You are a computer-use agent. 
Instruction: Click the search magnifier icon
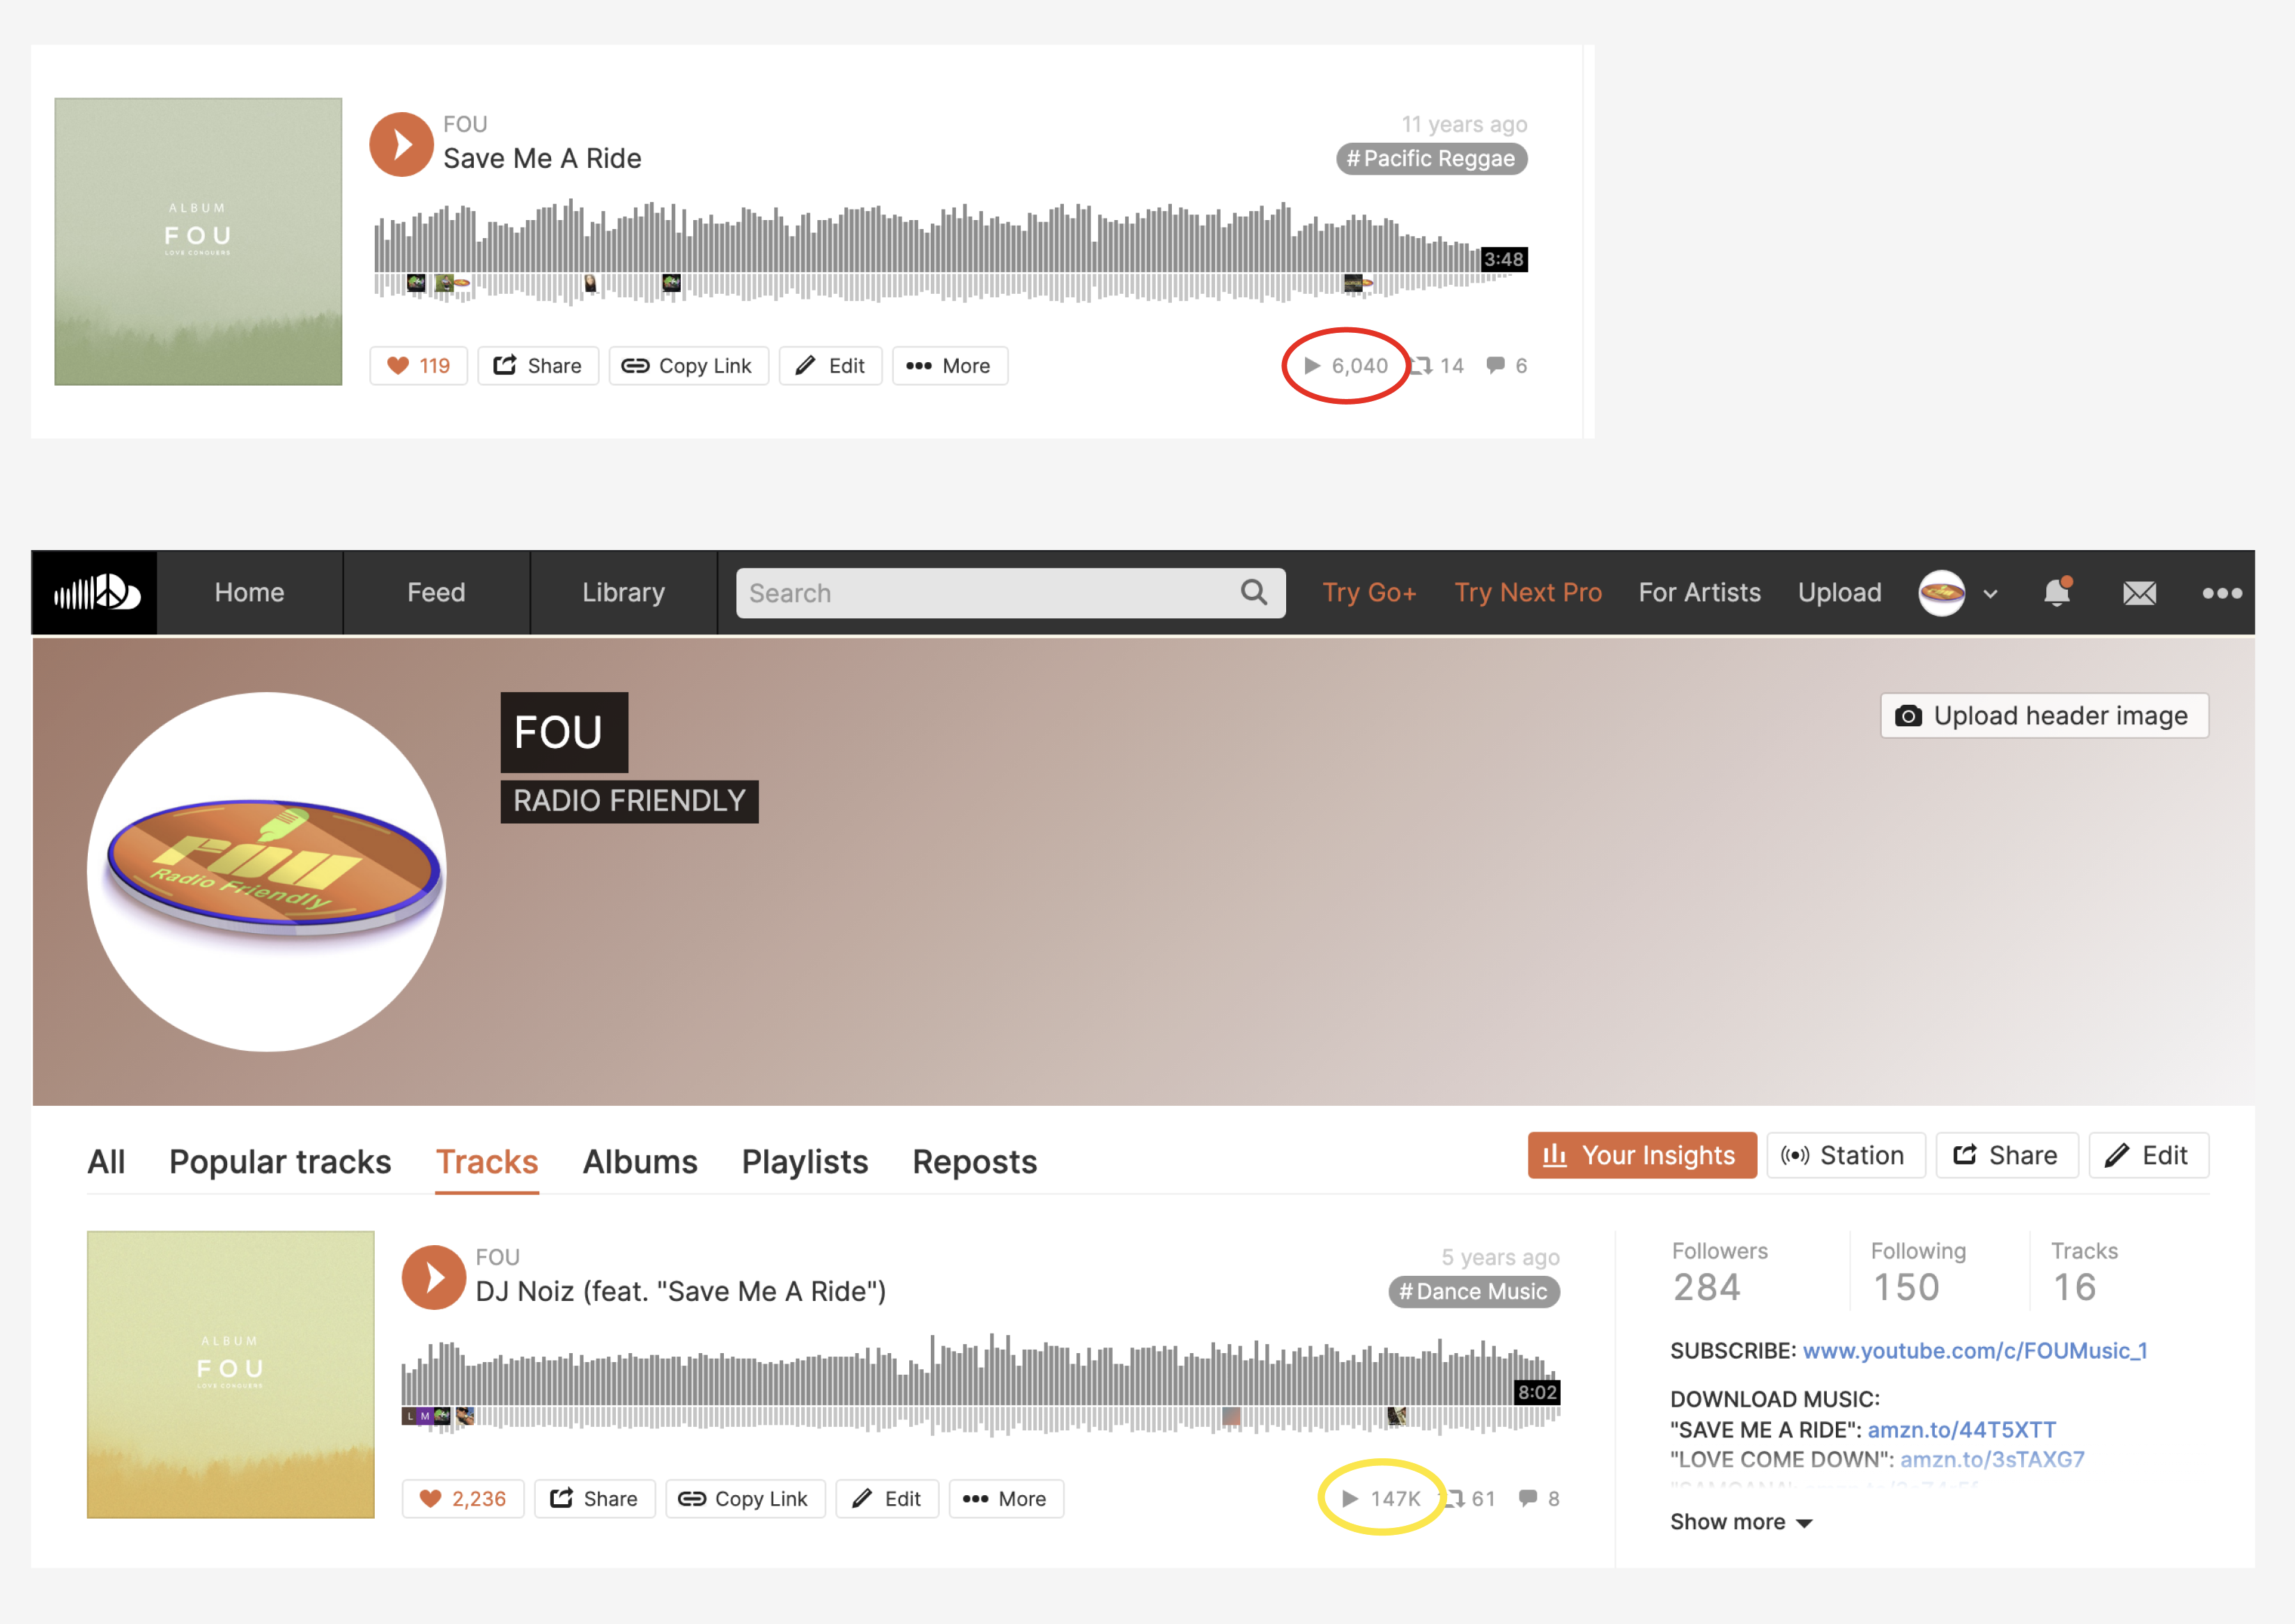pyautogui.click(x=1253, y=593)
